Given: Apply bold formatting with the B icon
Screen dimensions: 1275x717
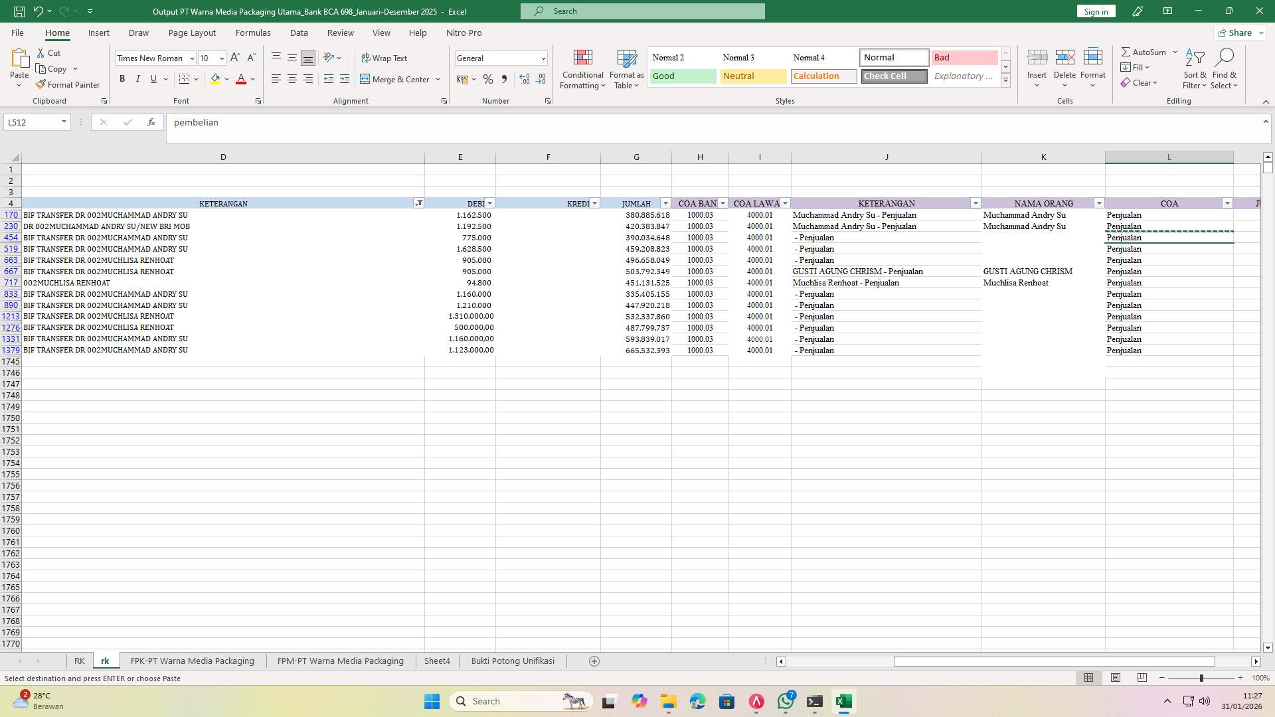Looking at the screenshot, I should [122, 78].
